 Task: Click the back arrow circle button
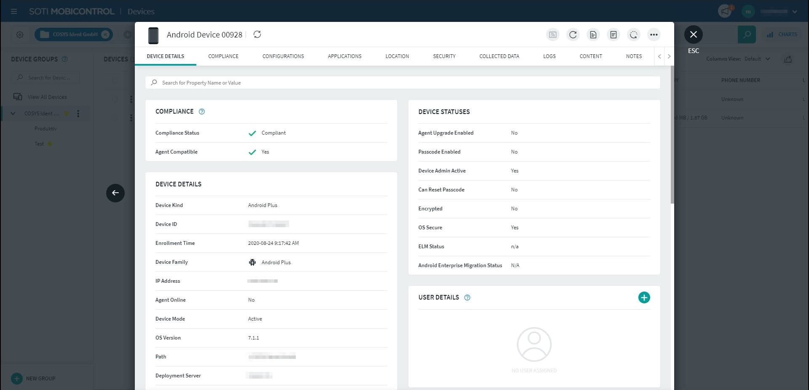(115, 193)
